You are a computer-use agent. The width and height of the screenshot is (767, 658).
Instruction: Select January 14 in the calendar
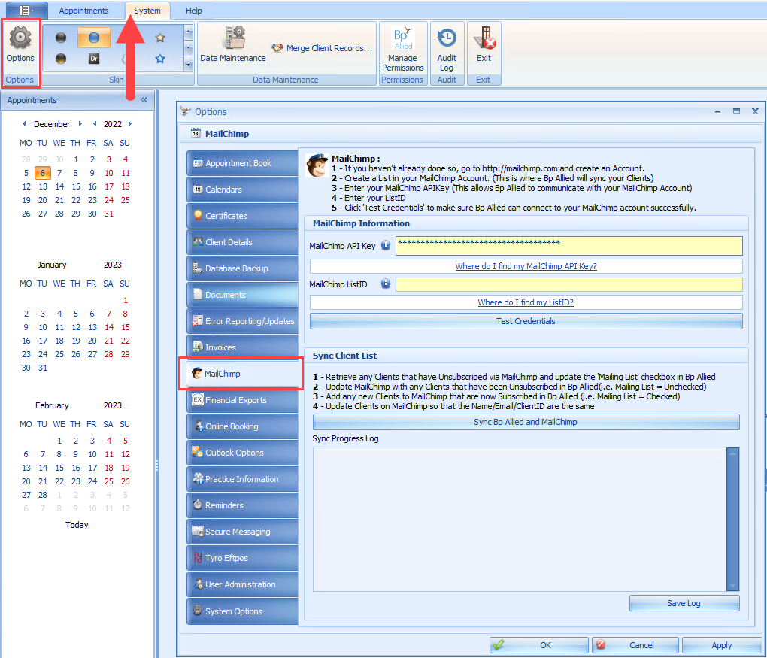(x=108, y=327)
